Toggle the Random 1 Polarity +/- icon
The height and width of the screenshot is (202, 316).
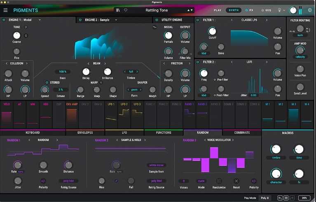coord(43,181)
